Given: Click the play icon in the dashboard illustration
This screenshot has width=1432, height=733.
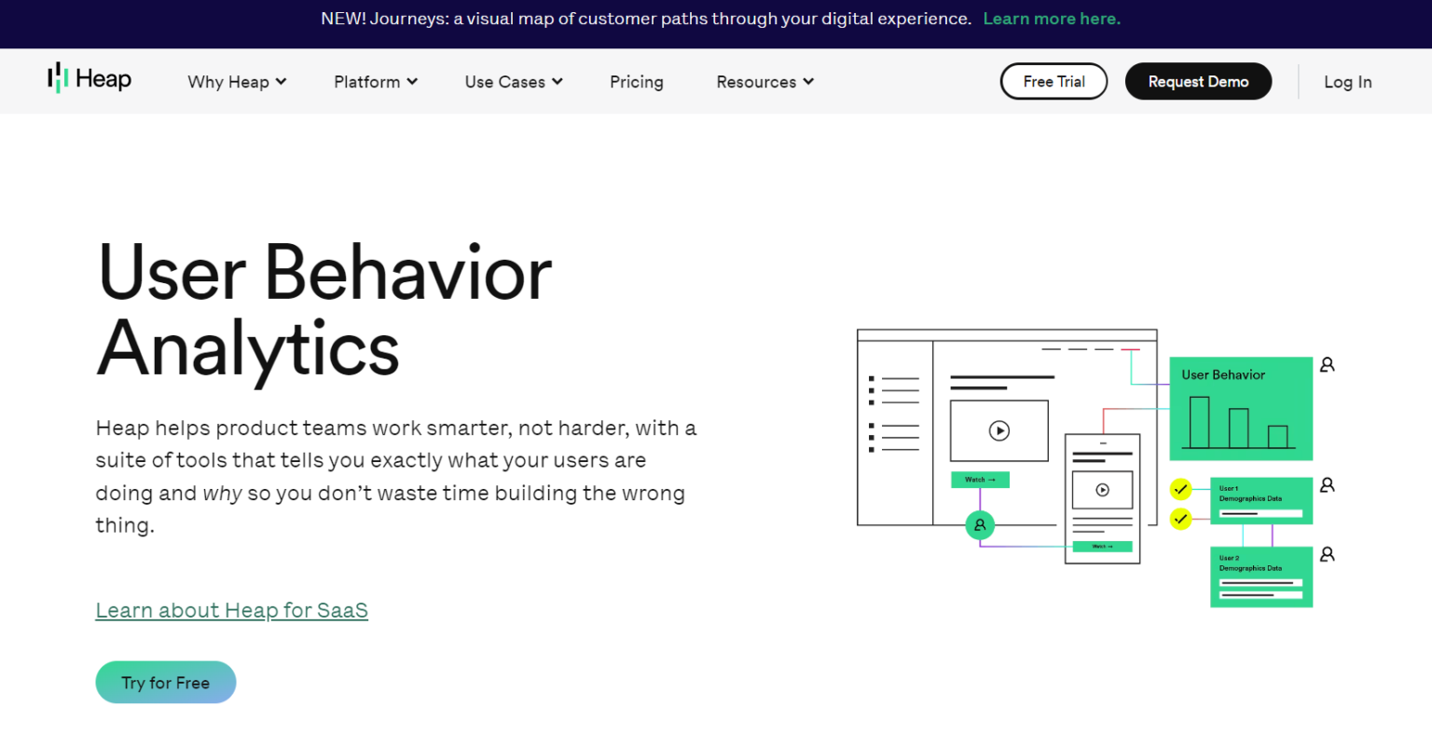Looking at the screenshot, I should click(998, 430).
